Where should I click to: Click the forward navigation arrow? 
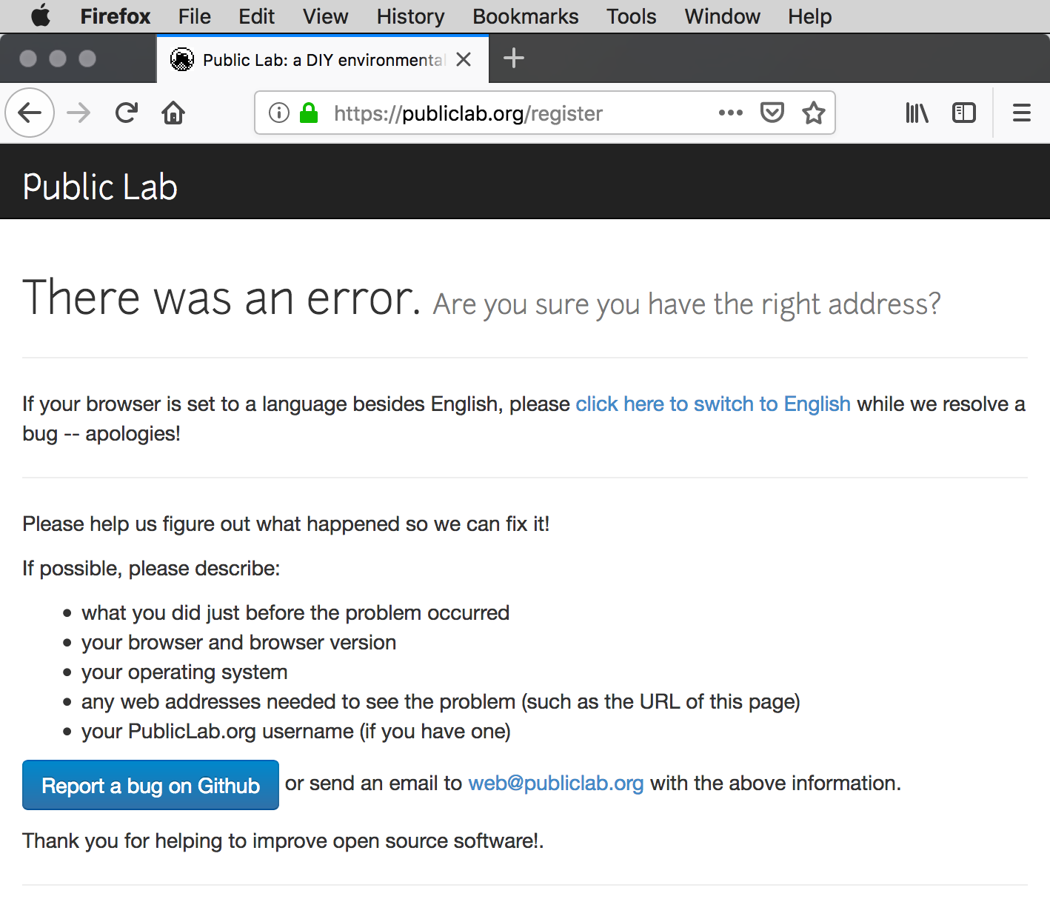tap(78, 113)
